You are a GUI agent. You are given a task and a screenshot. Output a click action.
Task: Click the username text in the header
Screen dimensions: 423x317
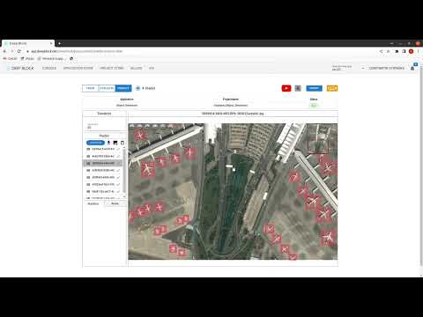387,68
